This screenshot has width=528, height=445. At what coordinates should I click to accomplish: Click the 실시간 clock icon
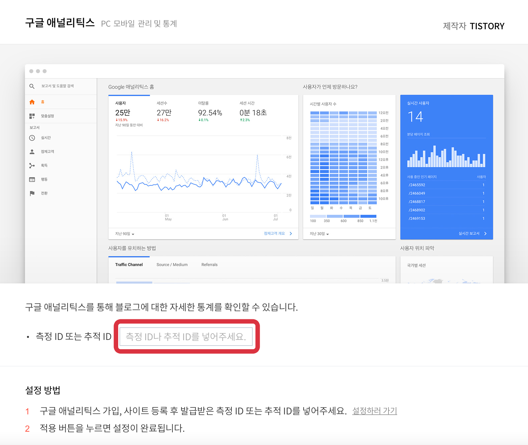pos(32,138)
